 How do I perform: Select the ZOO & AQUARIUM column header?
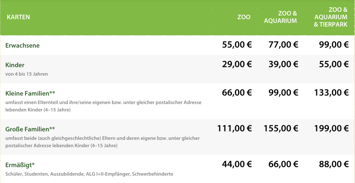pos(280,17)
